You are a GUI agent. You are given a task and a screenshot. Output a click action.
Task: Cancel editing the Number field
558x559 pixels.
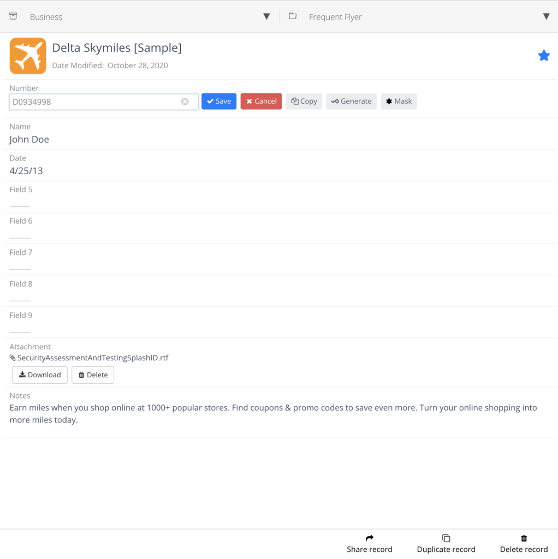(261, 102)
